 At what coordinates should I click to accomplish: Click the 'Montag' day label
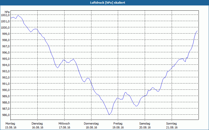tap(10, 124)
